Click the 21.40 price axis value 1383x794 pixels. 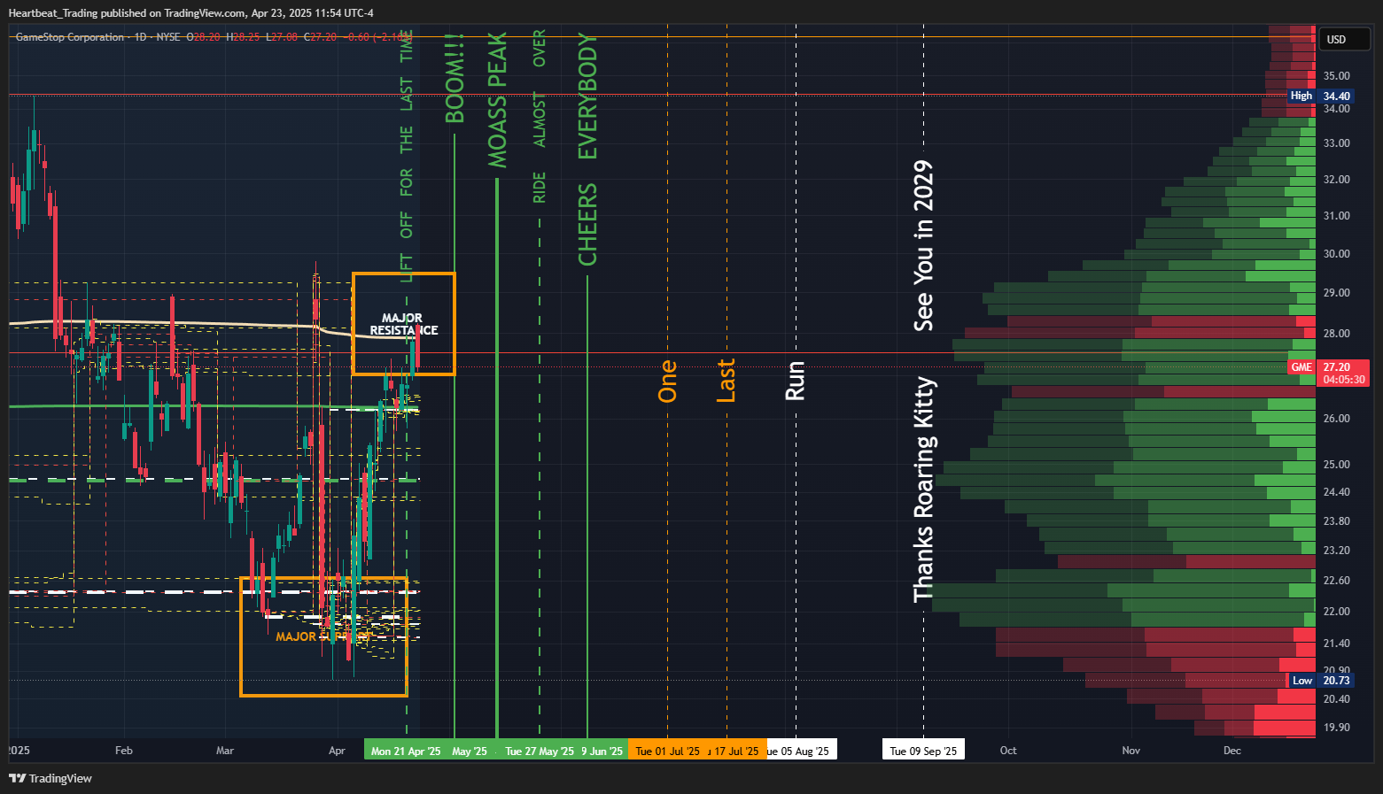click(1336, 644)
